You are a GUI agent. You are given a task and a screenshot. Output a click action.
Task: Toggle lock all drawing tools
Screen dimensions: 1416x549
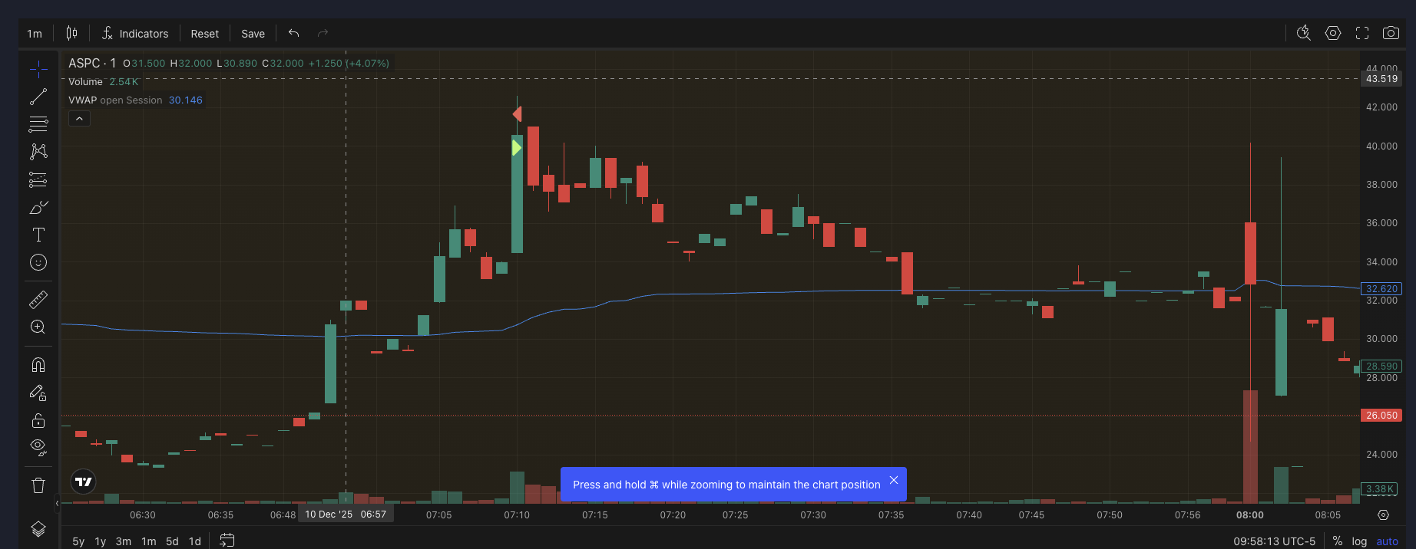coord(38,420)
